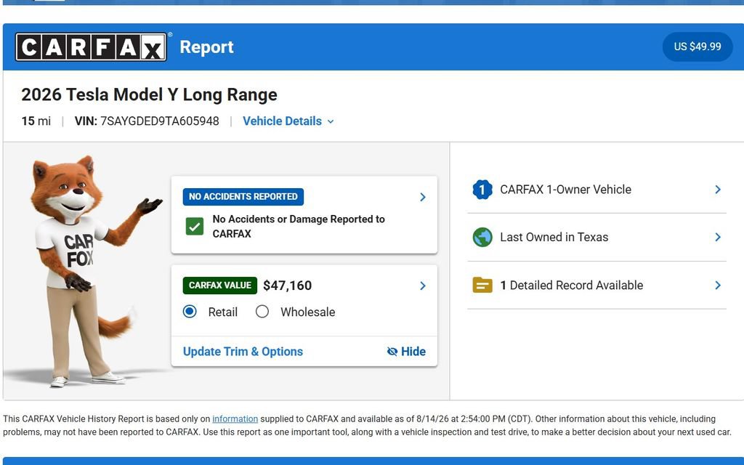Screen dimensions: 744x465
Task: Click the US $49.99 price button
Action: (x=697, y=46)
